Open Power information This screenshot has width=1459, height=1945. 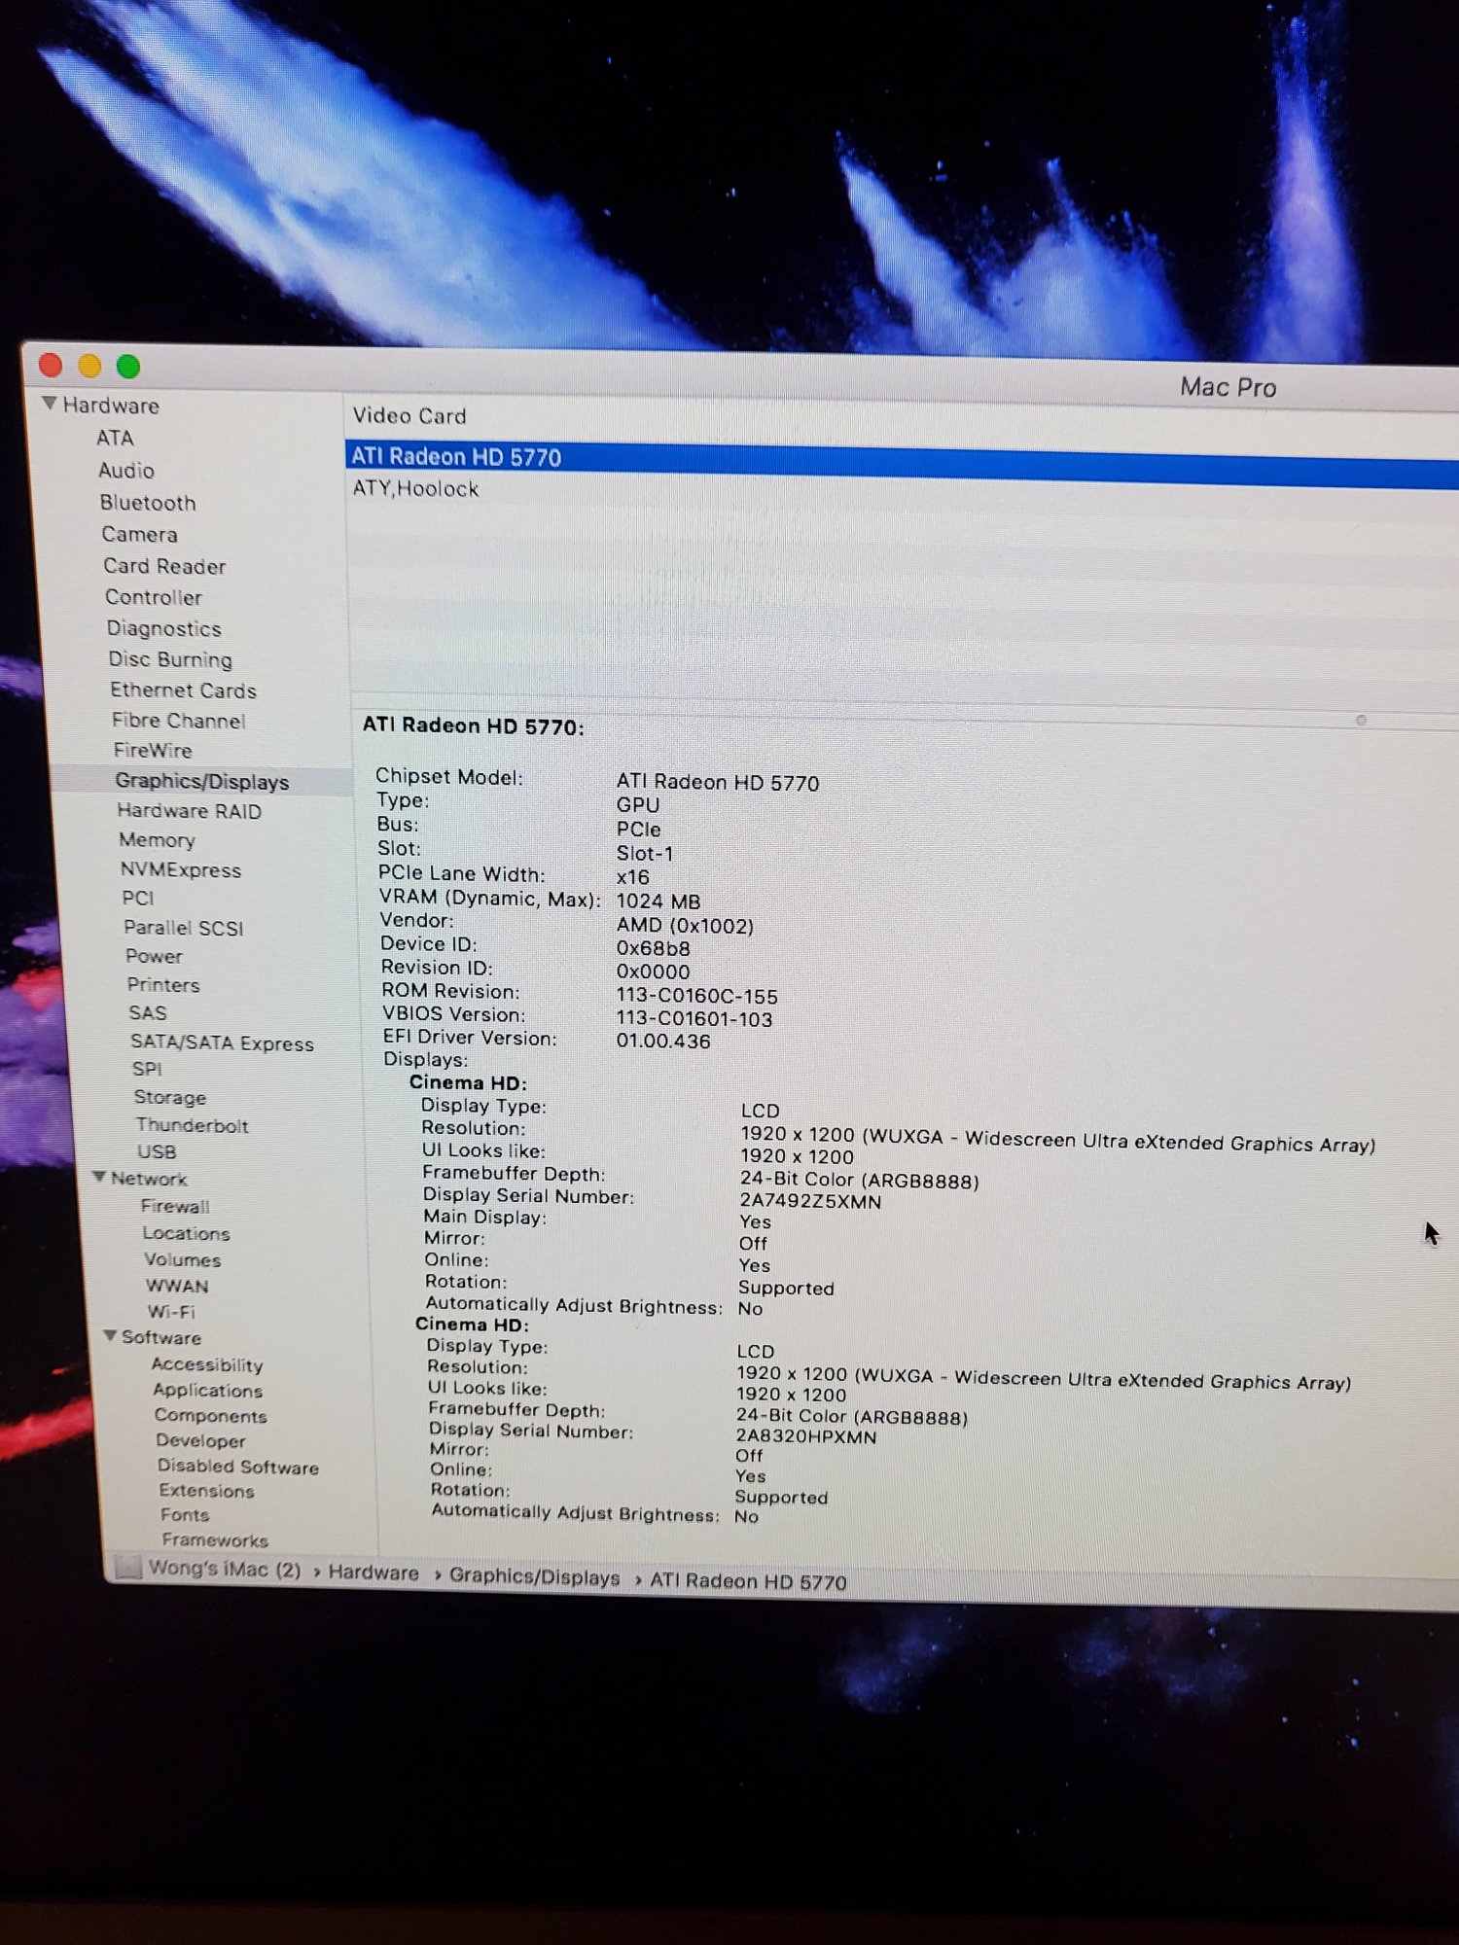(154, 956)
